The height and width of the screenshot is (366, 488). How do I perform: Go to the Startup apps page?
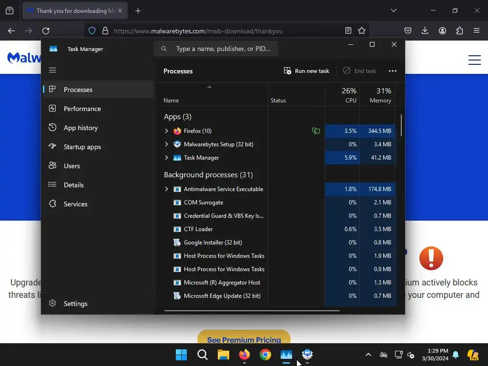point(98,147)
